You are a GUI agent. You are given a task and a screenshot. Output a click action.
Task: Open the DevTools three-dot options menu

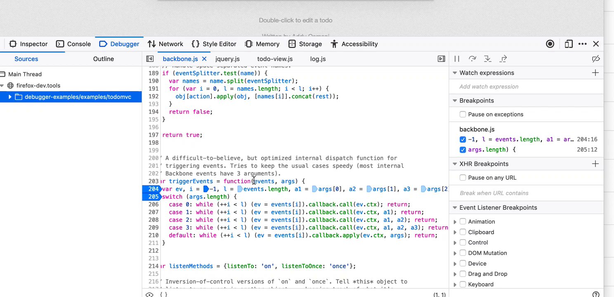pos(582,44)
